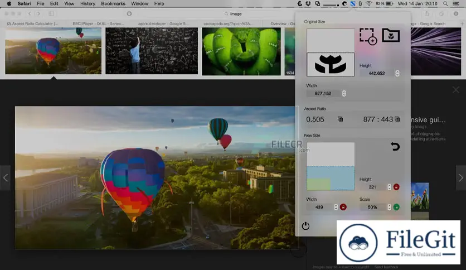Open Wi-Fi status menu
The width and height of the screenshot is (466, 270).
pyautogui.click(x=369, y=3)
